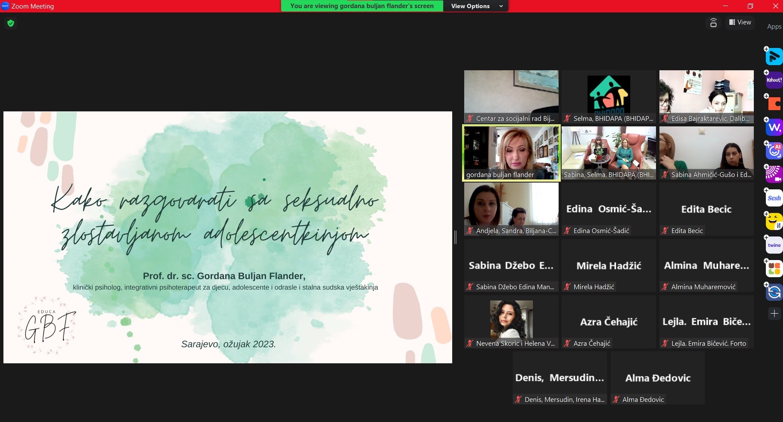Select gordana buljan flander video tile
The image size is (783, 422).
click(x=511, y=153)
